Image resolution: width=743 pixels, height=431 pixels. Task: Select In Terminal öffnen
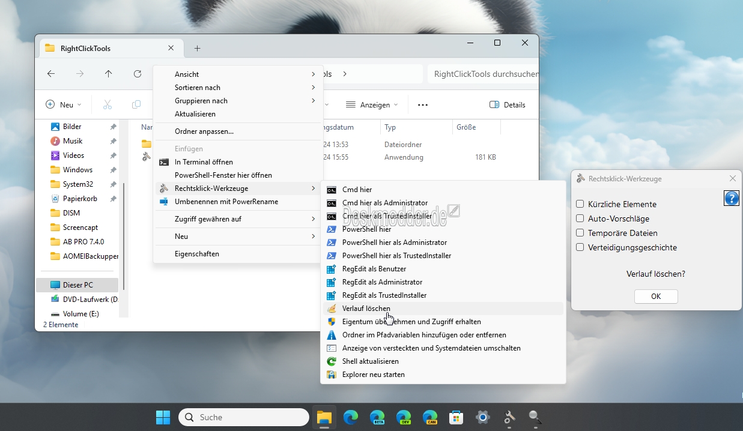point(238,162)
